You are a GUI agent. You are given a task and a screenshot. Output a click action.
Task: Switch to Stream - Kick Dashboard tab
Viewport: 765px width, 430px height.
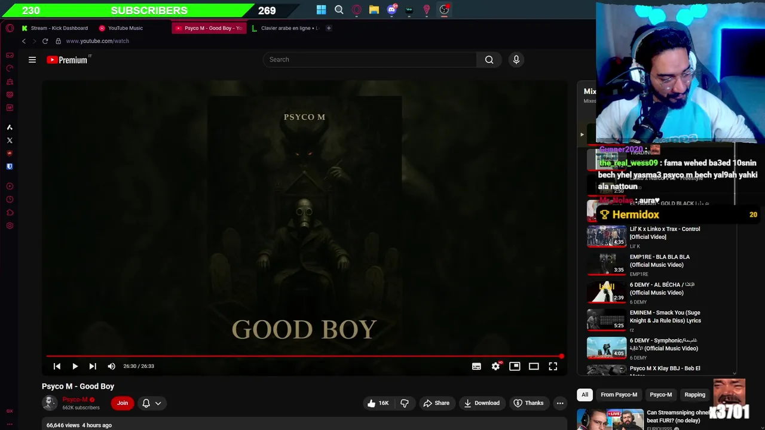pyautogui.click(x=54, y=28)
